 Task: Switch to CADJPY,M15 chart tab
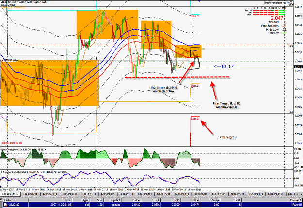(x=275, y=194)
